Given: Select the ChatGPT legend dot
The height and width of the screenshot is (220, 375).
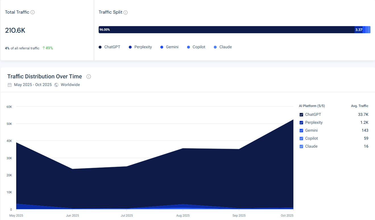Looking at the screenshot, I should (100, 47).
